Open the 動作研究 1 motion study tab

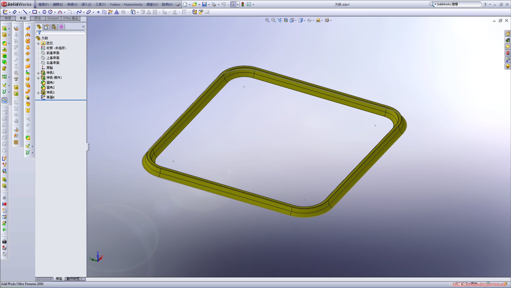74,279
